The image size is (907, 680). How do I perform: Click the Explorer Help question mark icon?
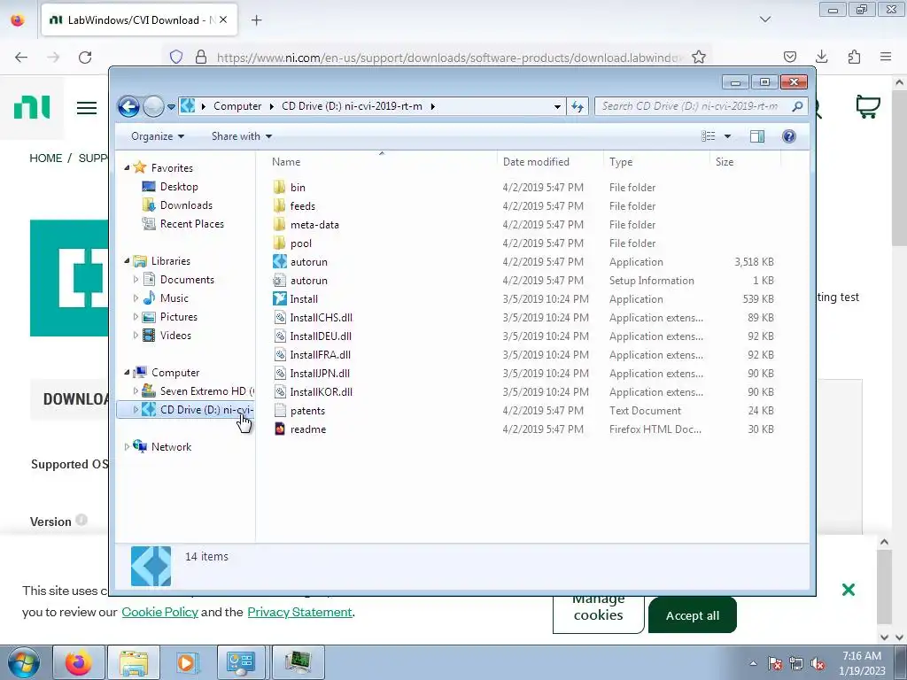(789, 136)
